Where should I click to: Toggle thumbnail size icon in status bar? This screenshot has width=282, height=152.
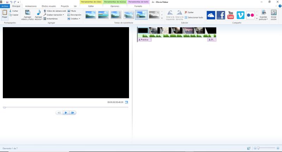coord(249,148)
